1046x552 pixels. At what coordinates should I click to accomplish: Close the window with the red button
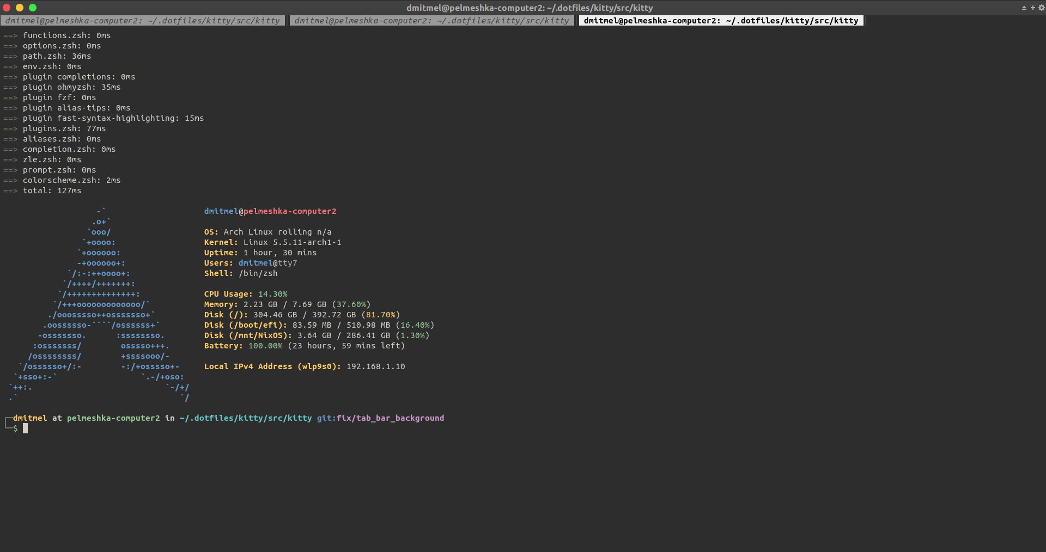(x=7, y=8)
